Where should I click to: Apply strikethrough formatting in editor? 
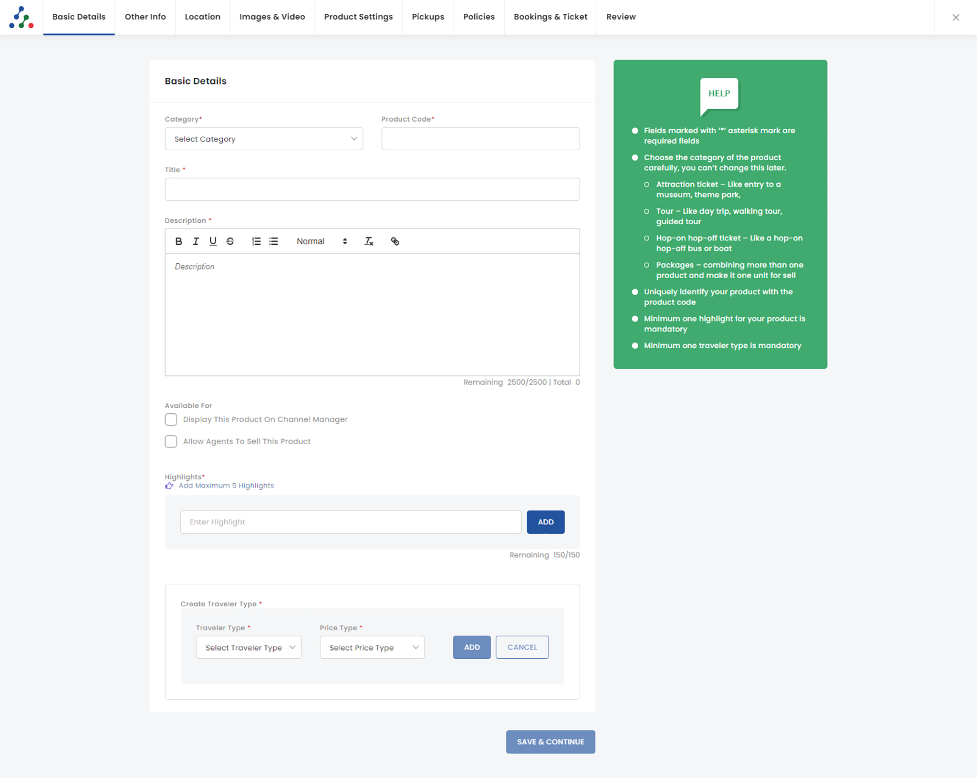click(230, 241)
